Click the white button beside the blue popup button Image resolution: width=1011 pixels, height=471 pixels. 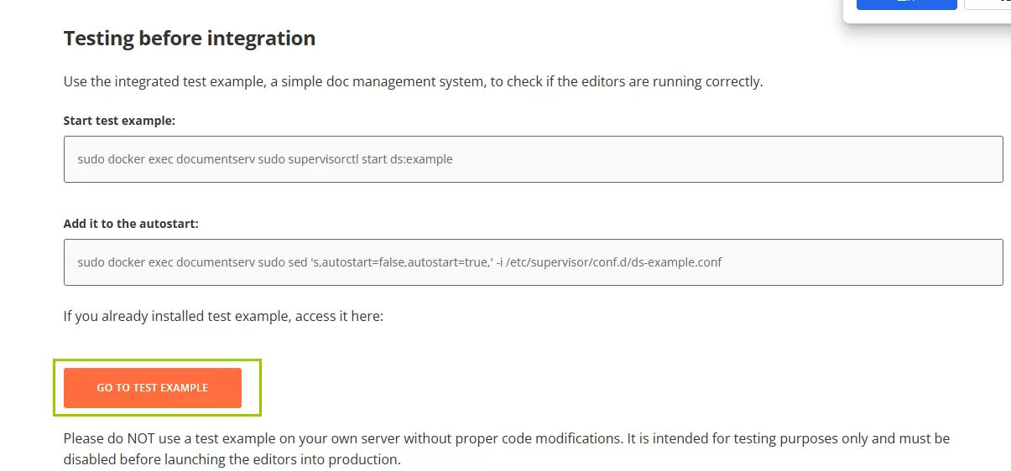click(x=990, y=4)
